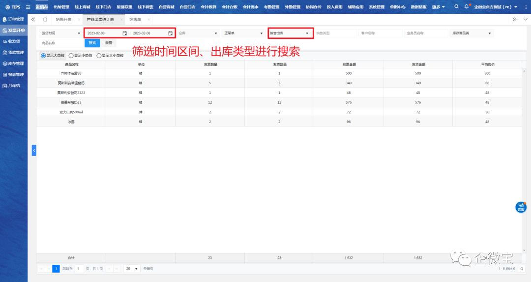Click the search magnifier in top bar

pyautogui.click(x=457, y=7)
